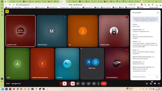
Task: Send the chat message arrow icon
Action: (x=157, y=77)
